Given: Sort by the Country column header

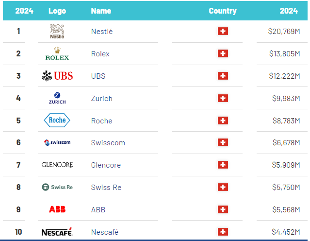Looking at the screenshot, I should click(x=223, y=11).
